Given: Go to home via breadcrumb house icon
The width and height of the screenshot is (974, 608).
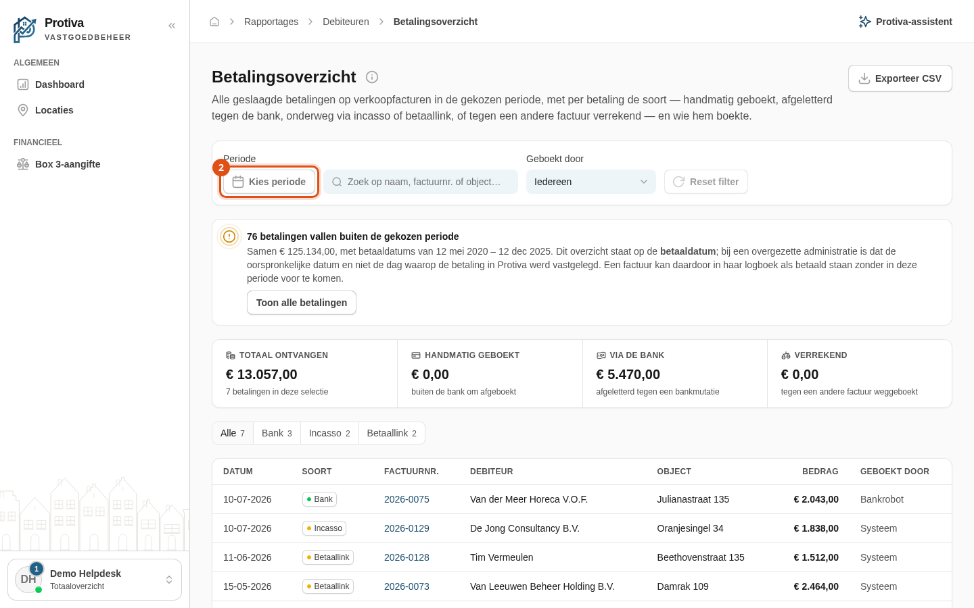Looking at the screenshot, I should coord(214,22).
